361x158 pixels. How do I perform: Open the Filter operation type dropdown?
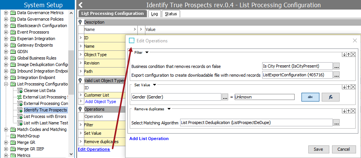[147, 52]
